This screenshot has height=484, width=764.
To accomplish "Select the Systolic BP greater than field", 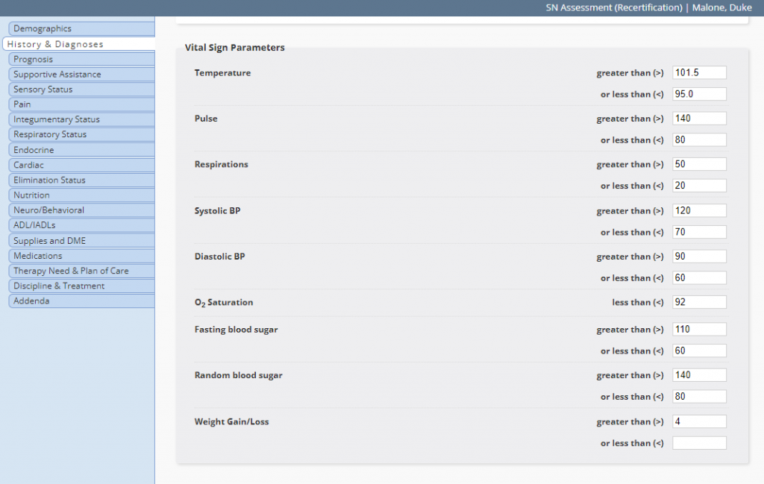I will (698, 211).
